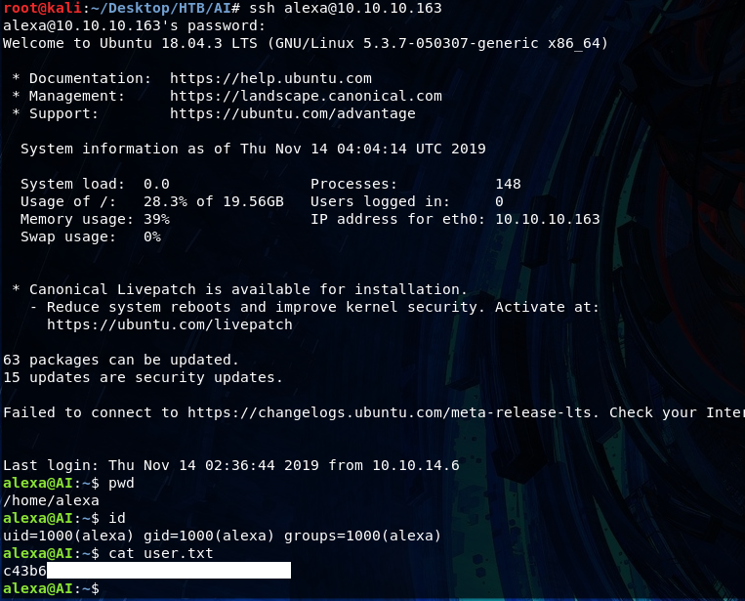Viewport: 745px width, 601px height.
Task: Click the Reduce system reboots line
Action: pos(314,307)
